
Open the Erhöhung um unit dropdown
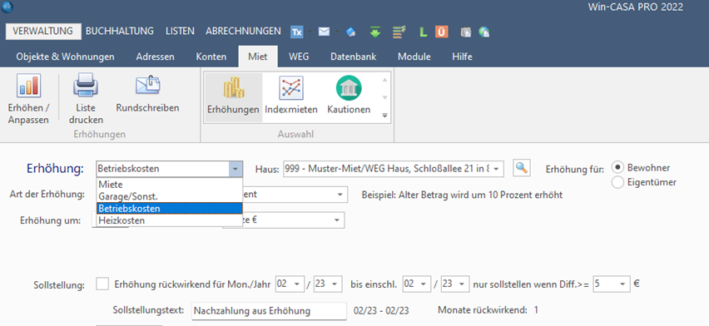337,220
